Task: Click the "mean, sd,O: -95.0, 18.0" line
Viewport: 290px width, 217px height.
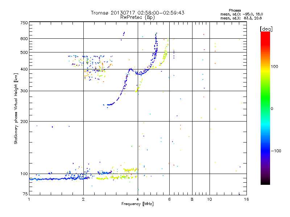Action: tap(241, 14)
